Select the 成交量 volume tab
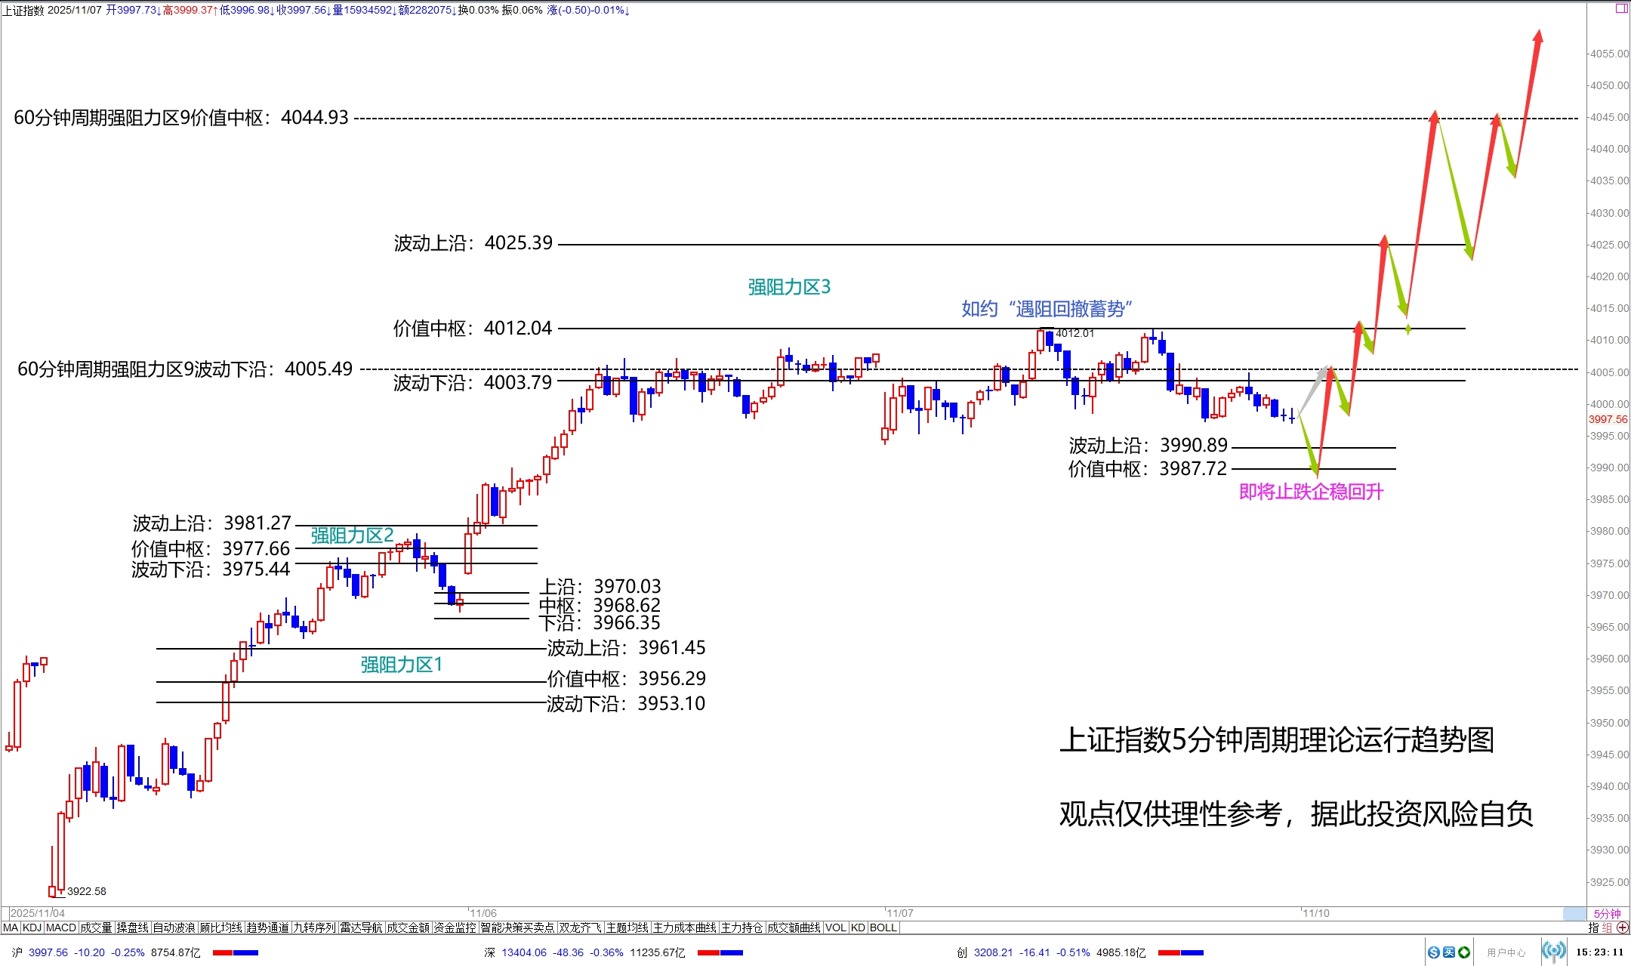 click(96, 927)
